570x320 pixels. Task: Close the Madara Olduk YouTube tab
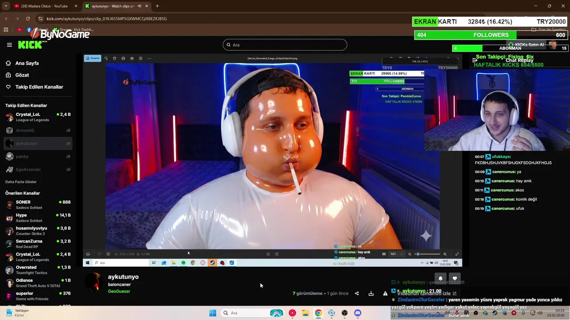(76, 6)
